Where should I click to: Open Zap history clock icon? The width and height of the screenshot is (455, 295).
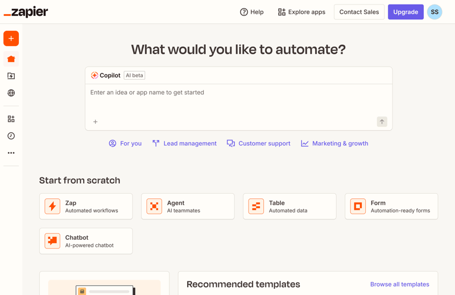click(x=11, y=136)
